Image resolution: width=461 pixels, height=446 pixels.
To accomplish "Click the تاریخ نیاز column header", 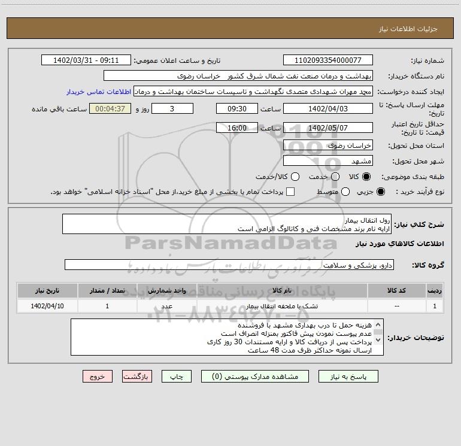I will coord(47,290).
